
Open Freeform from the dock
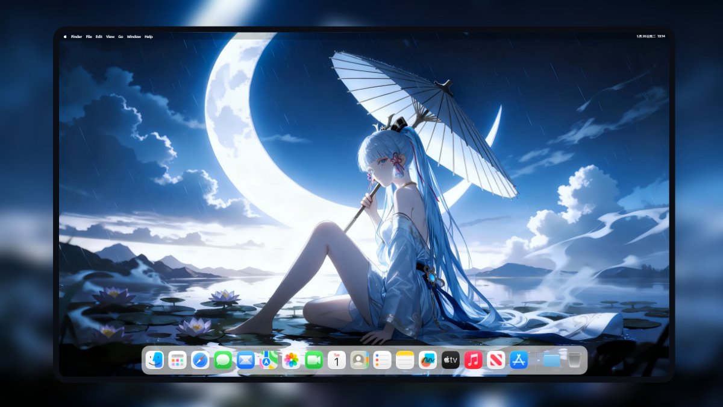point(428,360)
